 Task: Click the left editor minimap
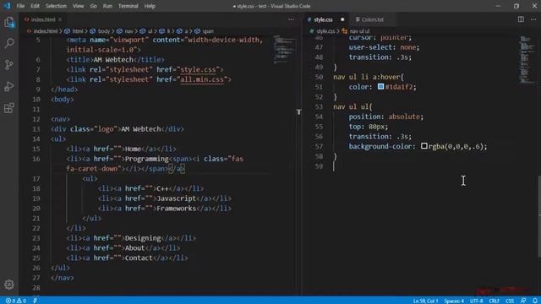(x=285, y=50)
